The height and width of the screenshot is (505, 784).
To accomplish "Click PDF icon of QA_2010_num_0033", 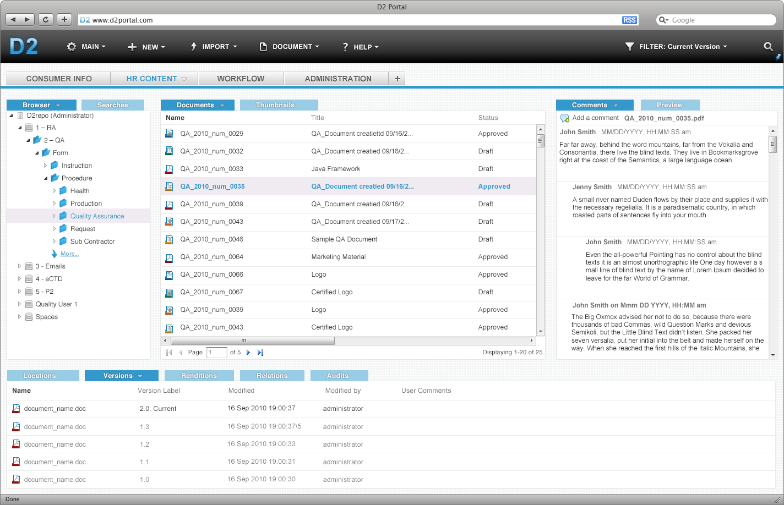I will [170, 168].
